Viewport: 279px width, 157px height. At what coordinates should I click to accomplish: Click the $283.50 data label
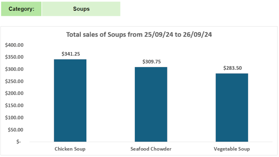click(232, 68)
